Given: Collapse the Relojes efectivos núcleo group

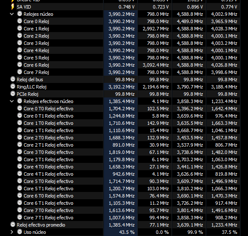Looking at the screenshot, I should click(x=12, y=101).
